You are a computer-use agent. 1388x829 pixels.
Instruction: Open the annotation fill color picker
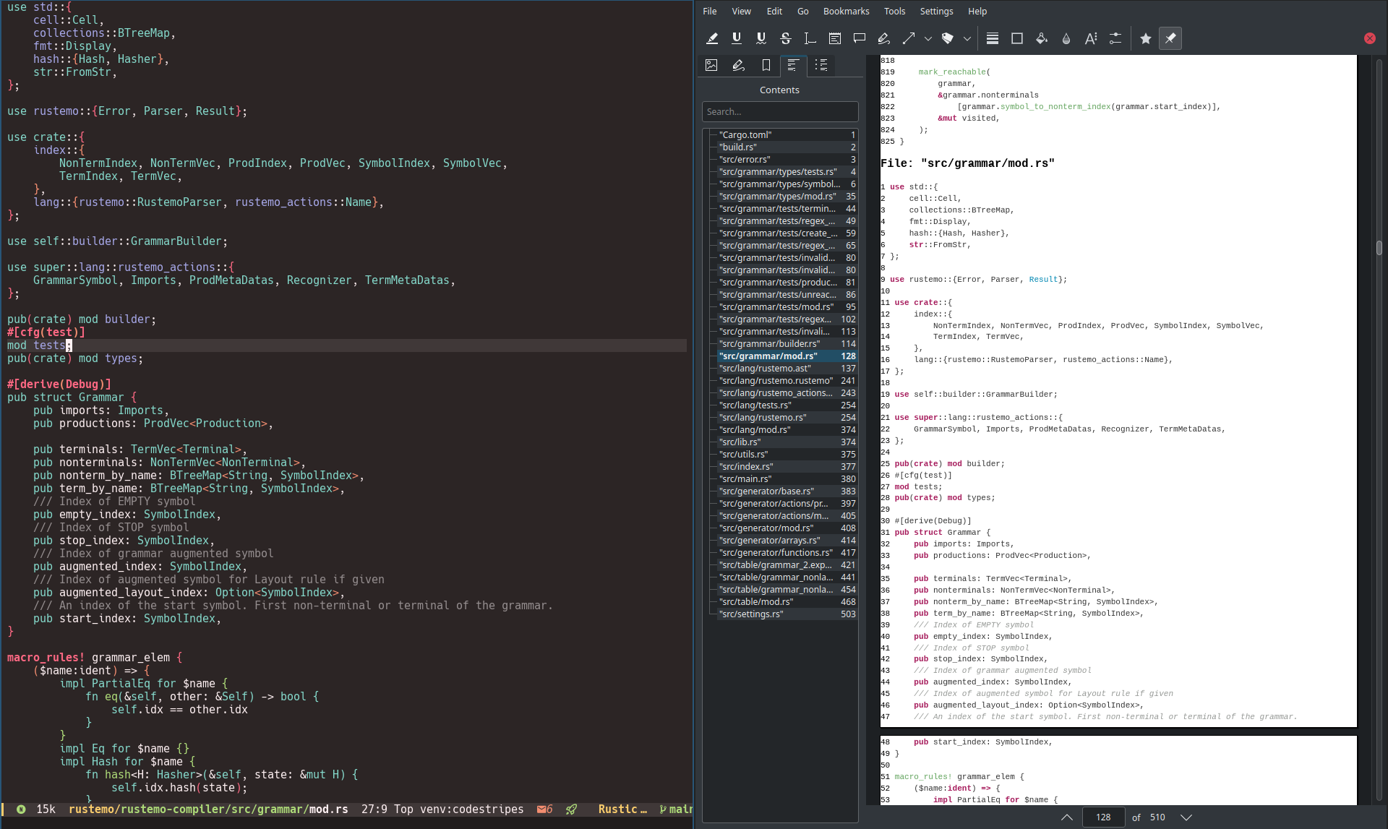pyautogui.click(x=1042, y=38)
